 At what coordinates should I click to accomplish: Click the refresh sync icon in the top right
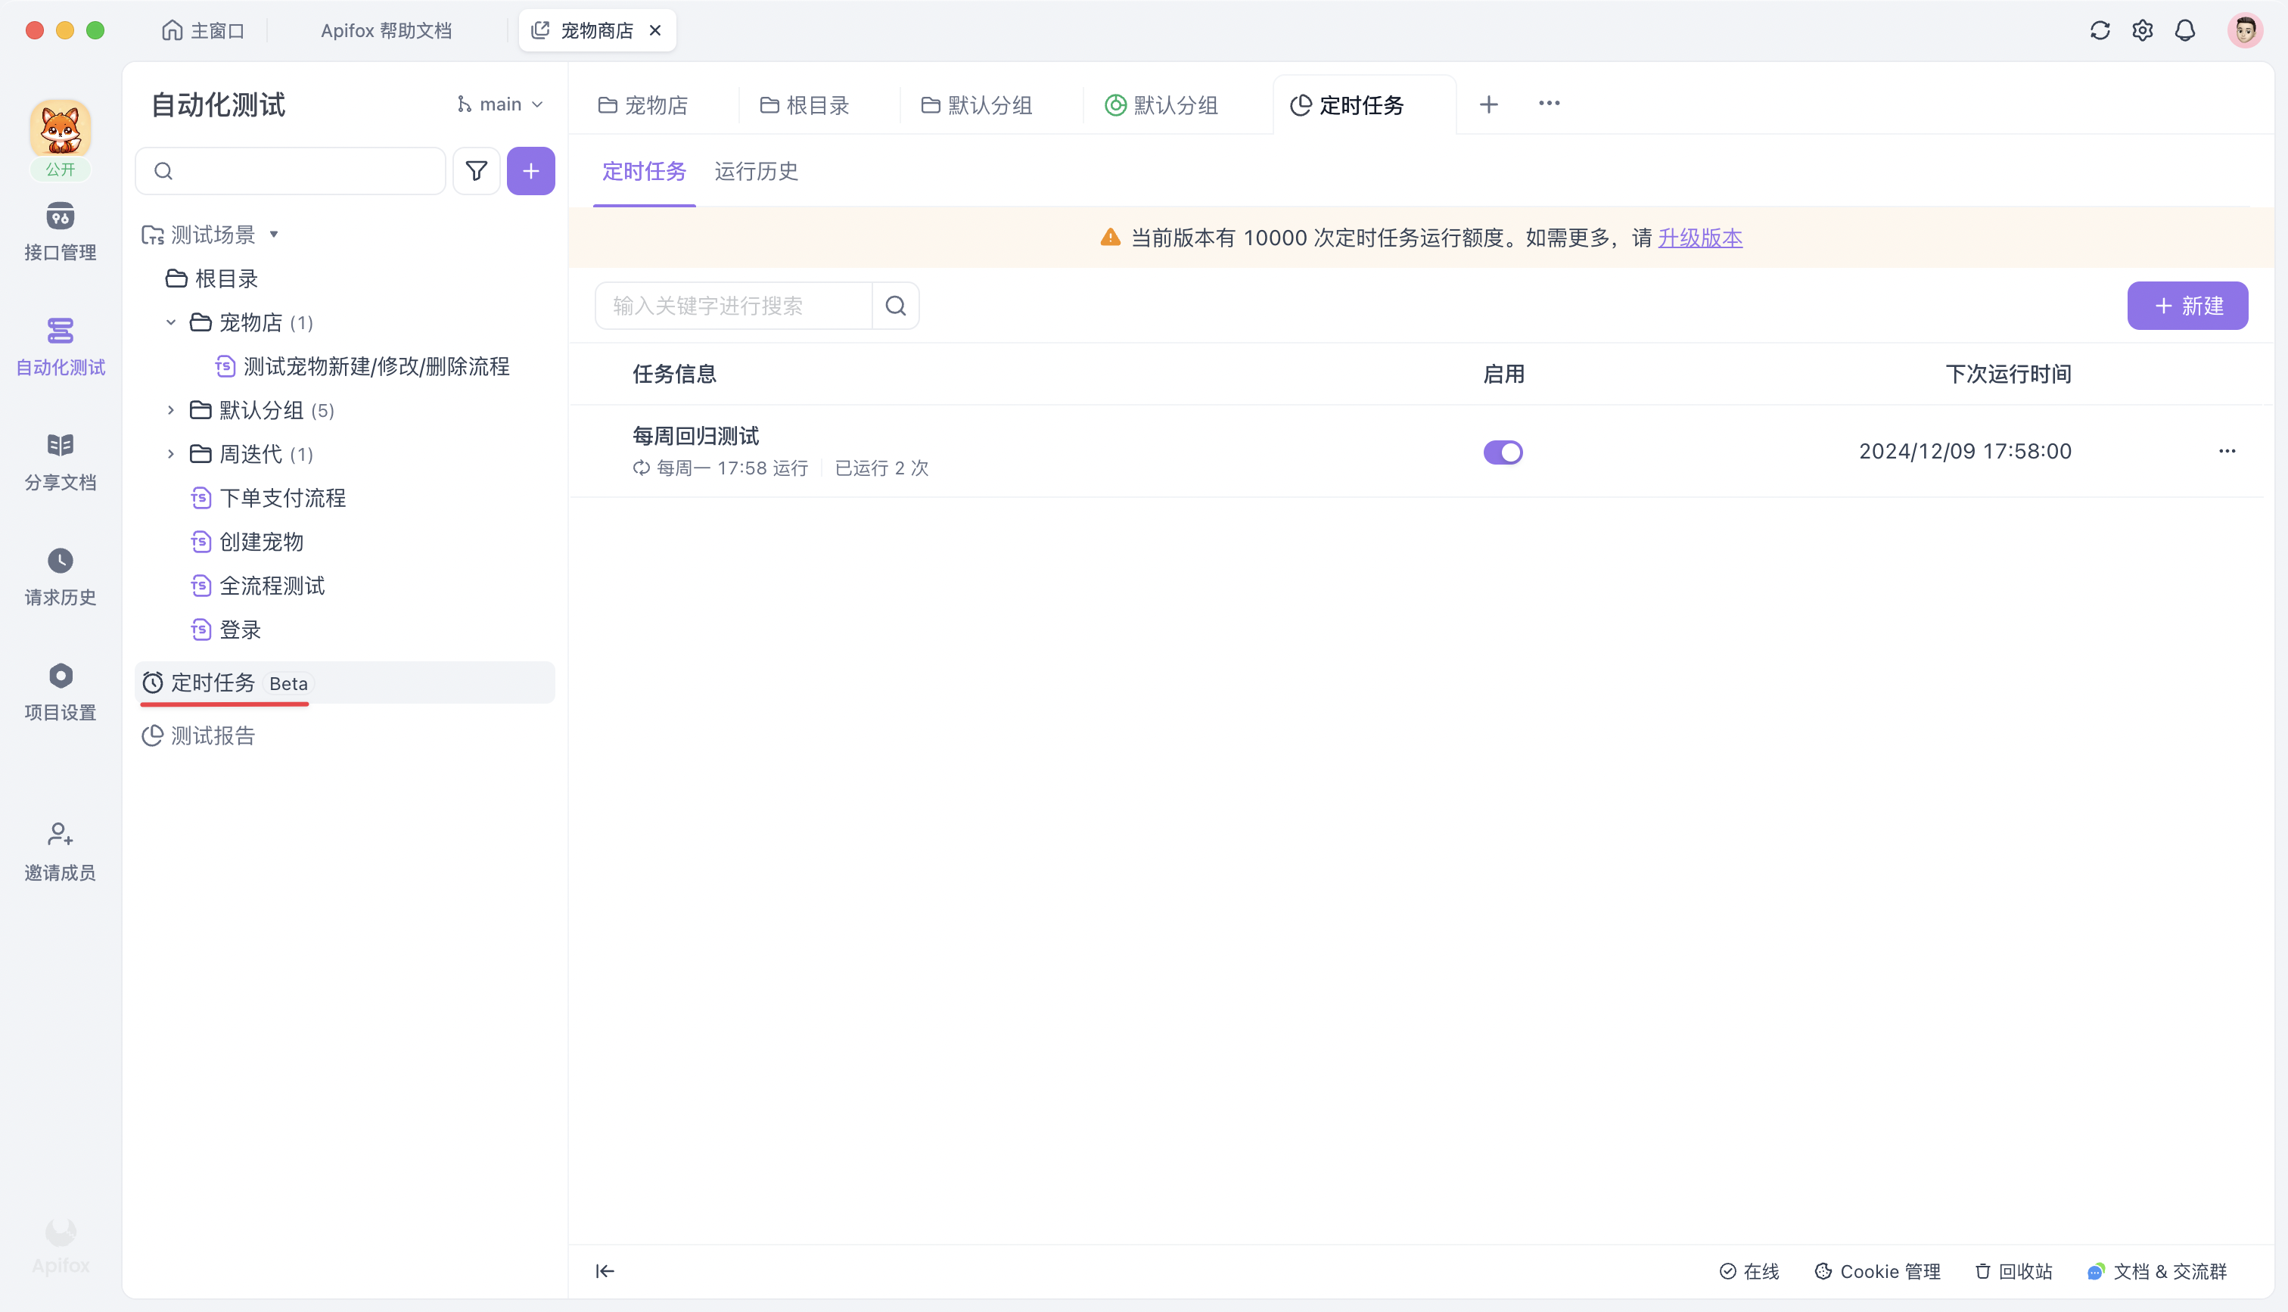2100,30
